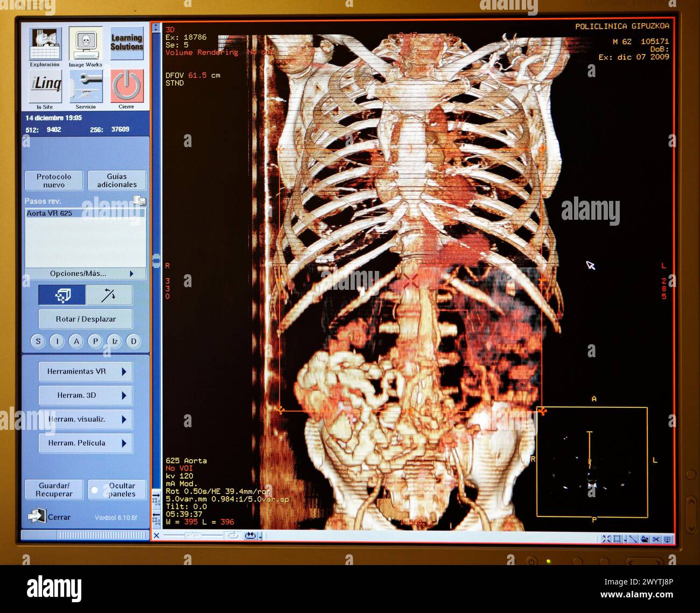Click the layout grid icon in the bottom-right toolbar

tap(668, 539)
